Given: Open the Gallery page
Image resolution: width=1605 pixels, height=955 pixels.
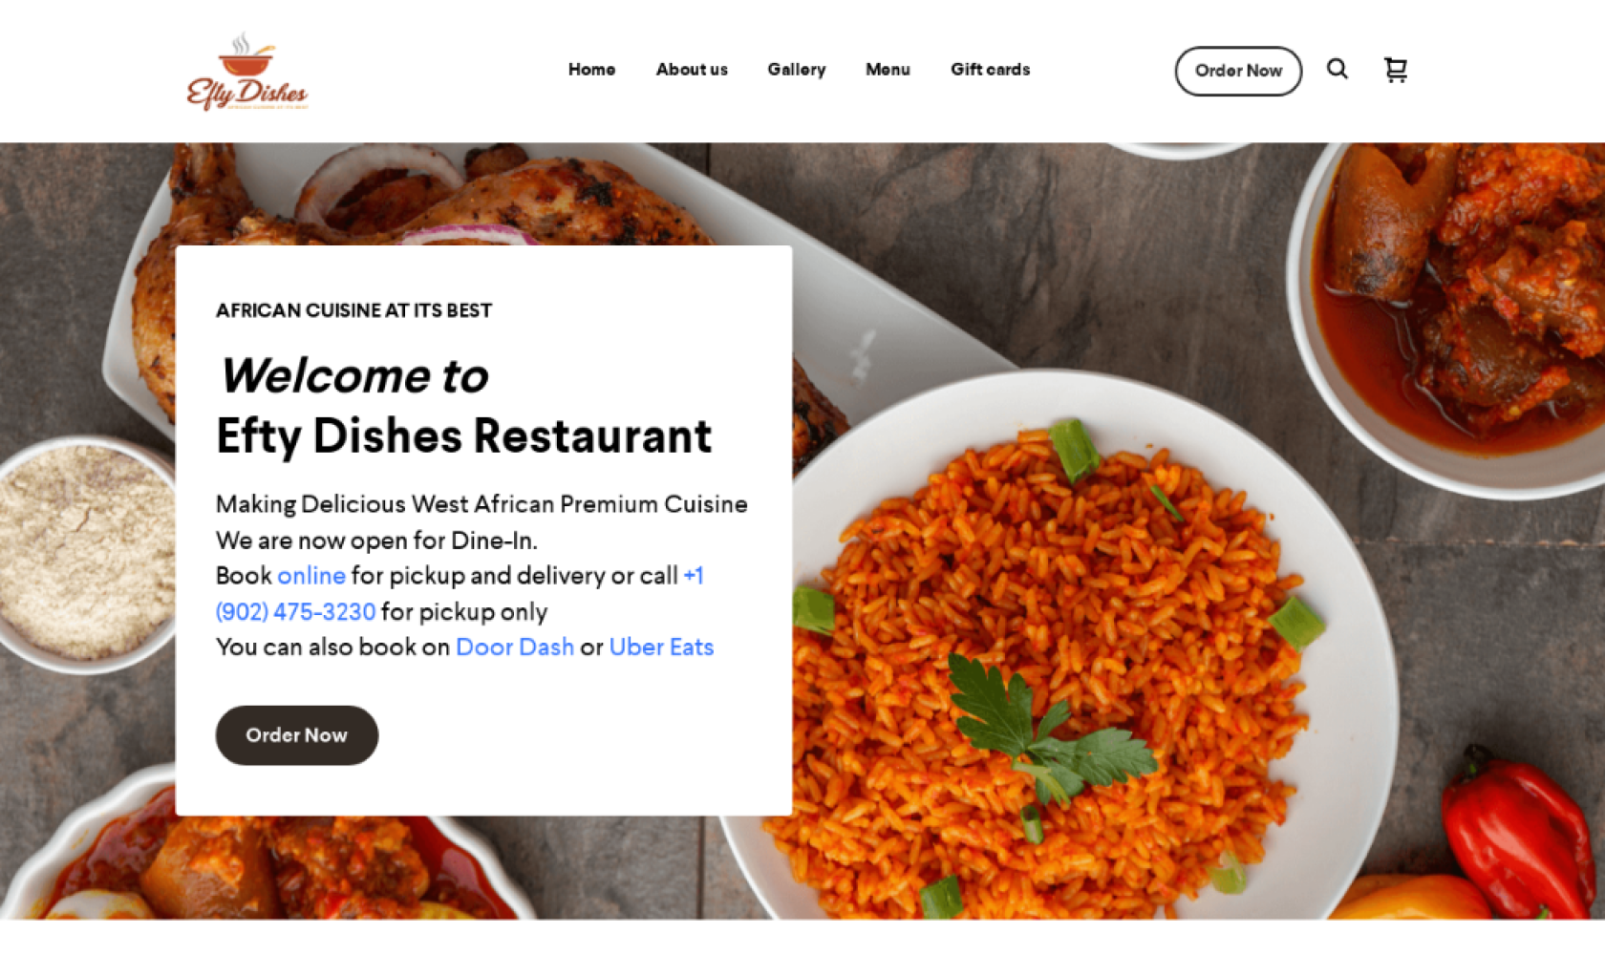Looking at the screenshot, I should [x=797, y=70].
